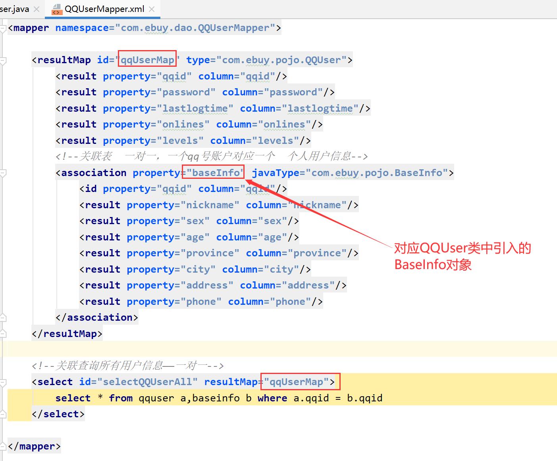The width and height of the screenshot is (557, 461).
Task: Click the result line with property levels
Action: (x=183, y=141)
